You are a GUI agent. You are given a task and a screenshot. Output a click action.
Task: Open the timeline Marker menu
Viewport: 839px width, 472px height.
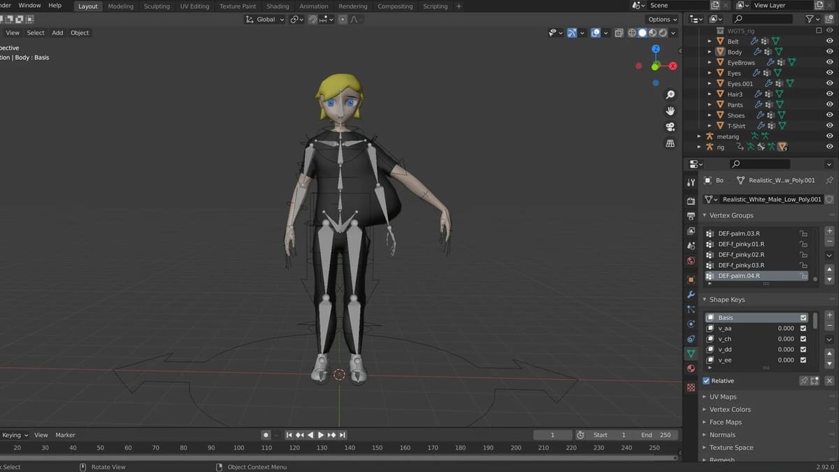(x=65, y=435)
